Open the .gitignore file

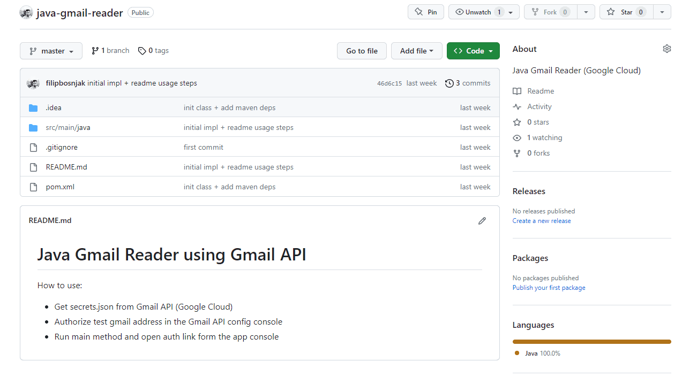click(62, 147)
